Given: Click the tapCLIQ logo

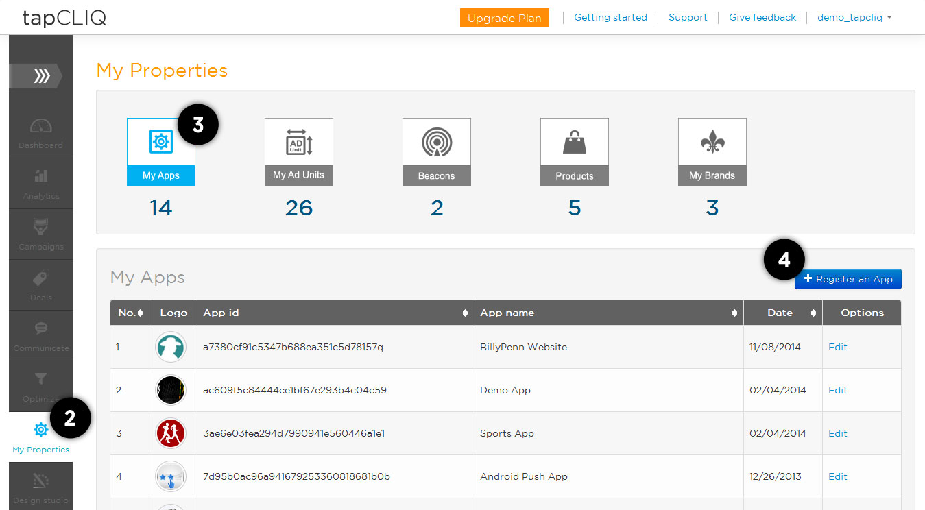Looking at the screenshot, I should point(64,18).
